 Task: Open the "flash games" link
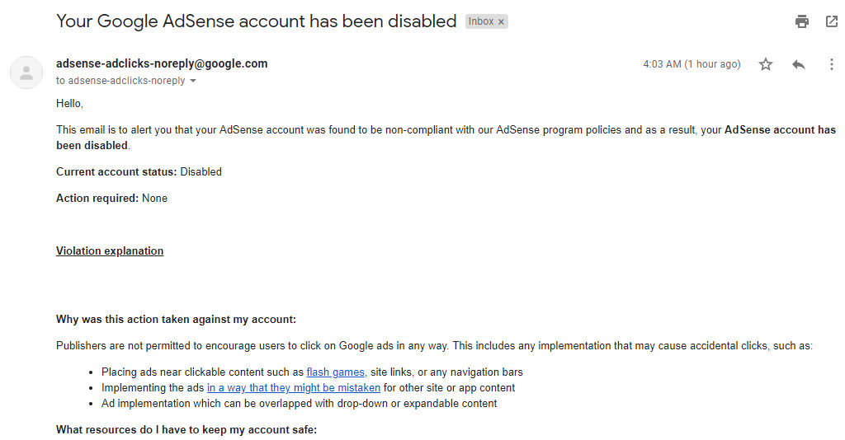(335, 372)
